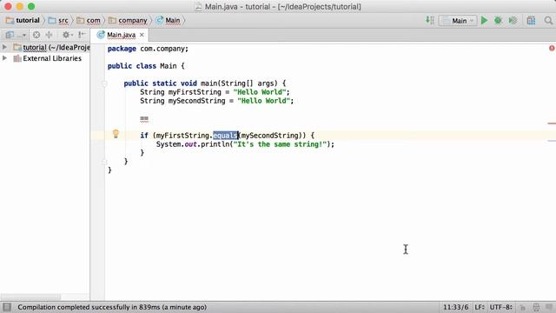The image size is (556, 313).
Task: Click the highlighted equals method call
Action: pyautogui.click(x=225, y=136)
